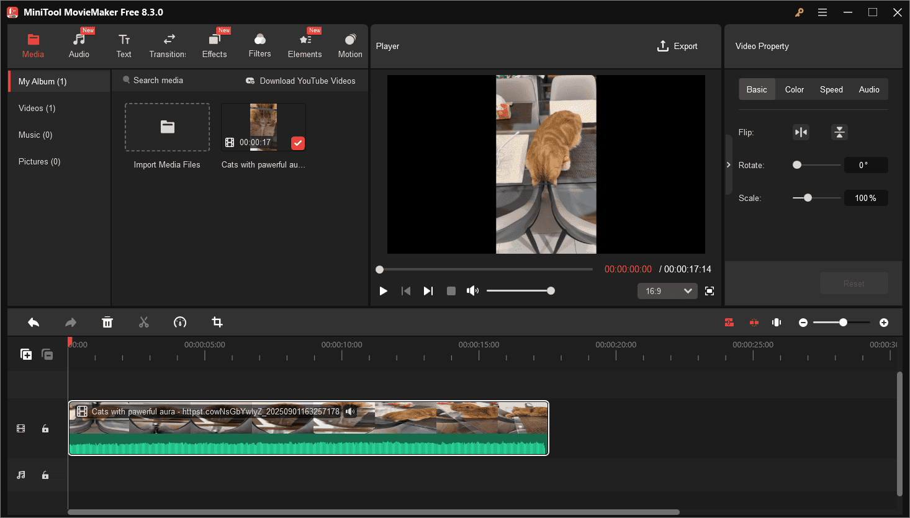This screenshot has height=518, width=910.
Task: Lock the video track
Action: tap(45, 429)
